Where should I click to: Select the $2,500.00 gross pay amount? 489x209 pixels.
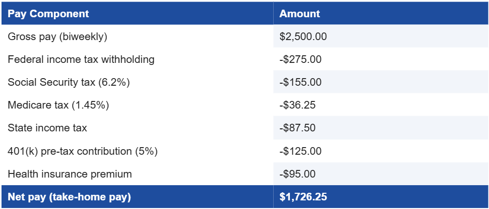click(303, 37)
